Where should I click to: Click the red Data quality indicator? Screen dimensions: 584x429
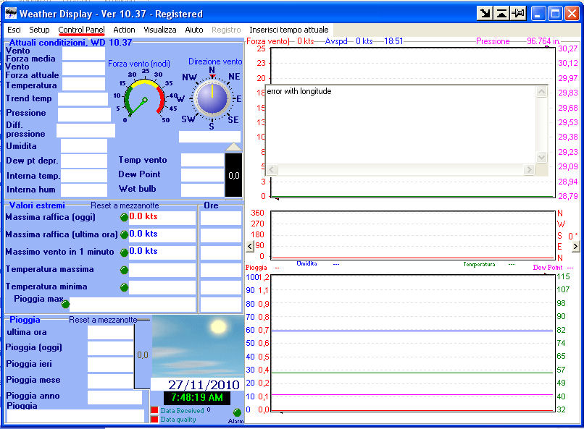(154, 419)
